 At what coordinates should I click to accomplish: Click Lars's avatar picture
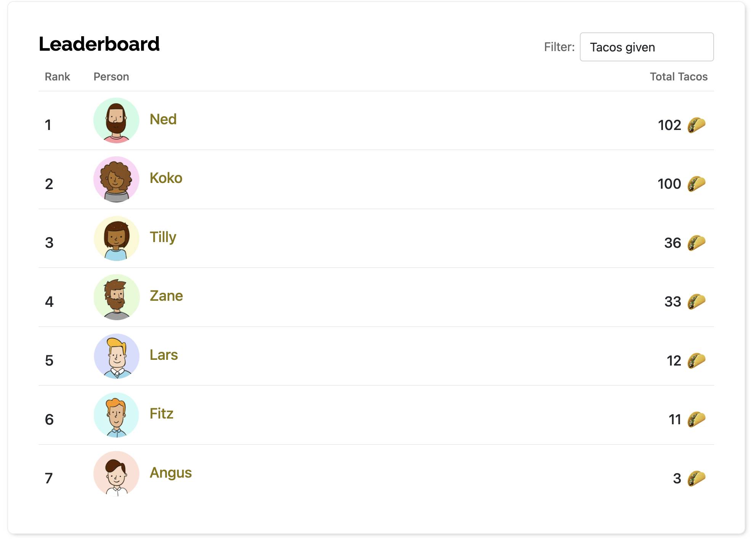tap(116, 356)
